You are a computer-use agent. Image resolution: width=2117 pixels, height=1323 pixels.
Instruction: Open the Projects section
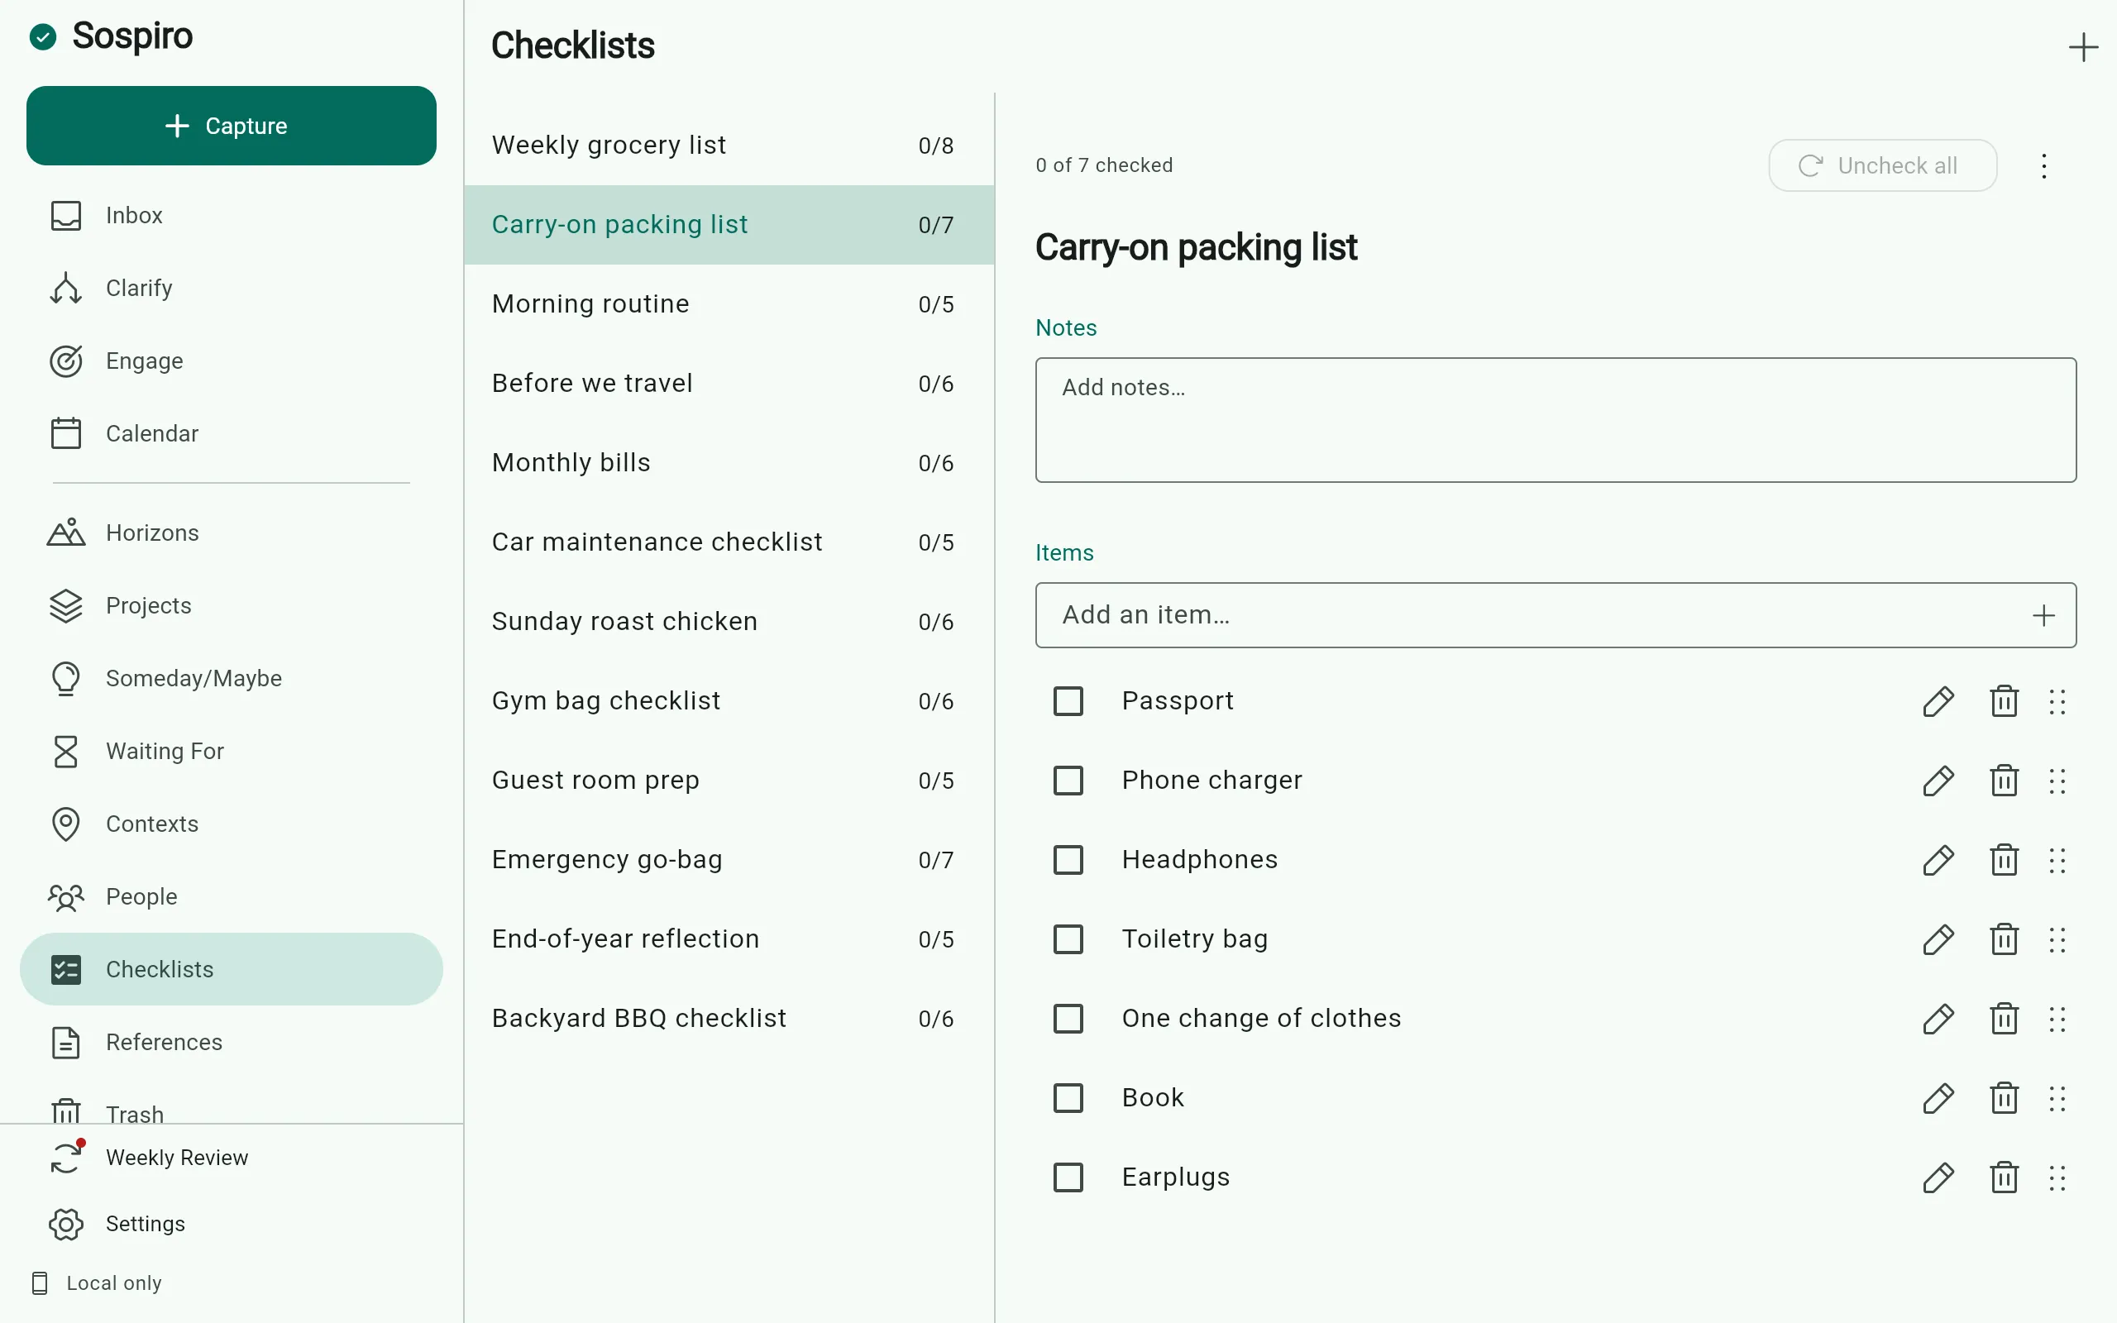point(231,605)
